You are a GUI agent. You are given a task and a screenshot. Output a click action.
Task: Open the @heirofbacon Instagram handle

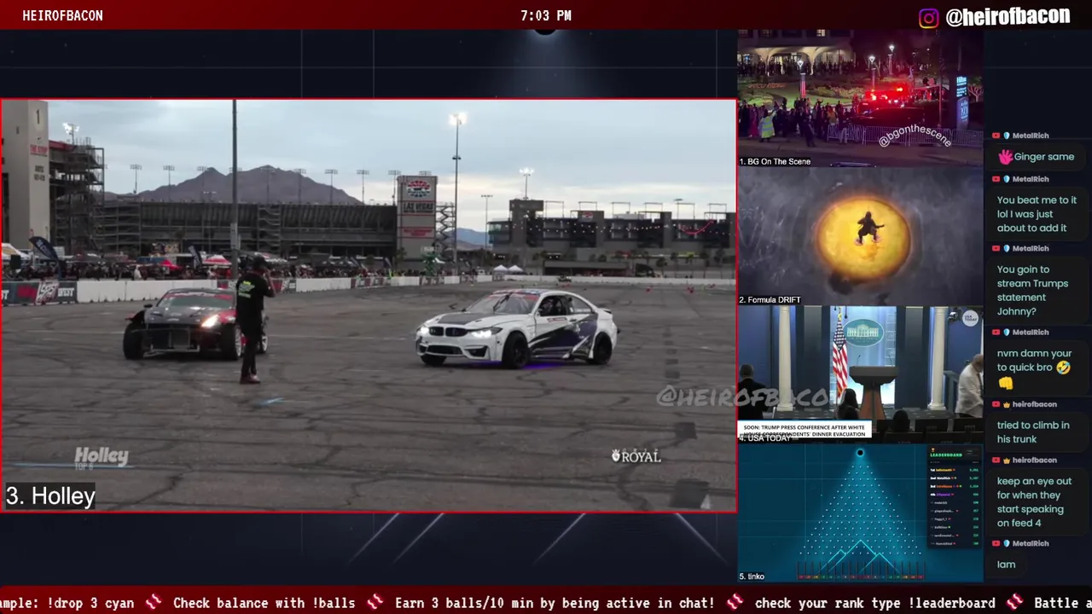pyautogui.click(x=1008, y=17)
